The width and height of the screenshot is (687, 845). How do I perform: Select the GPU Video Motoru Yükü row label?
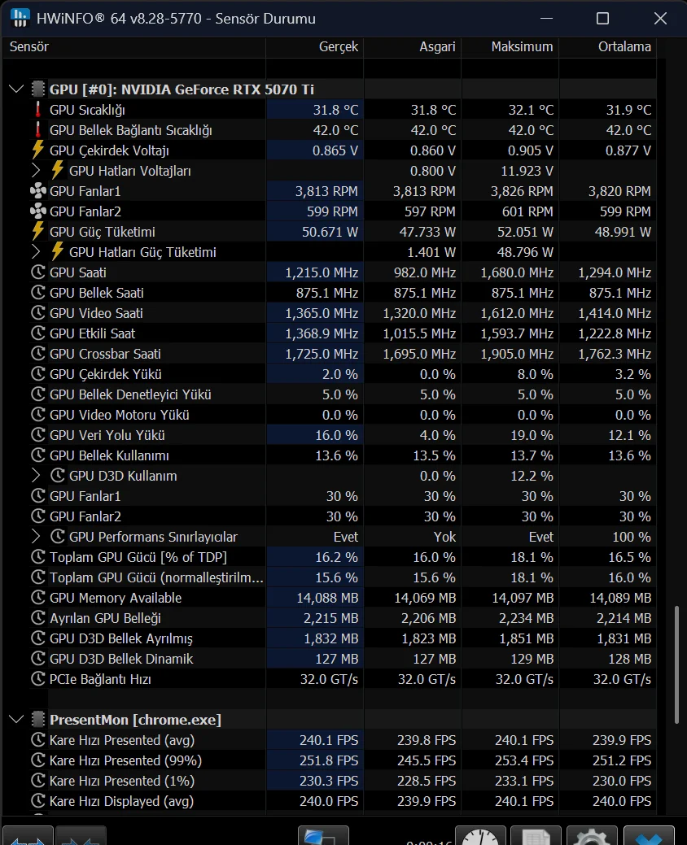tap(119, 415)
